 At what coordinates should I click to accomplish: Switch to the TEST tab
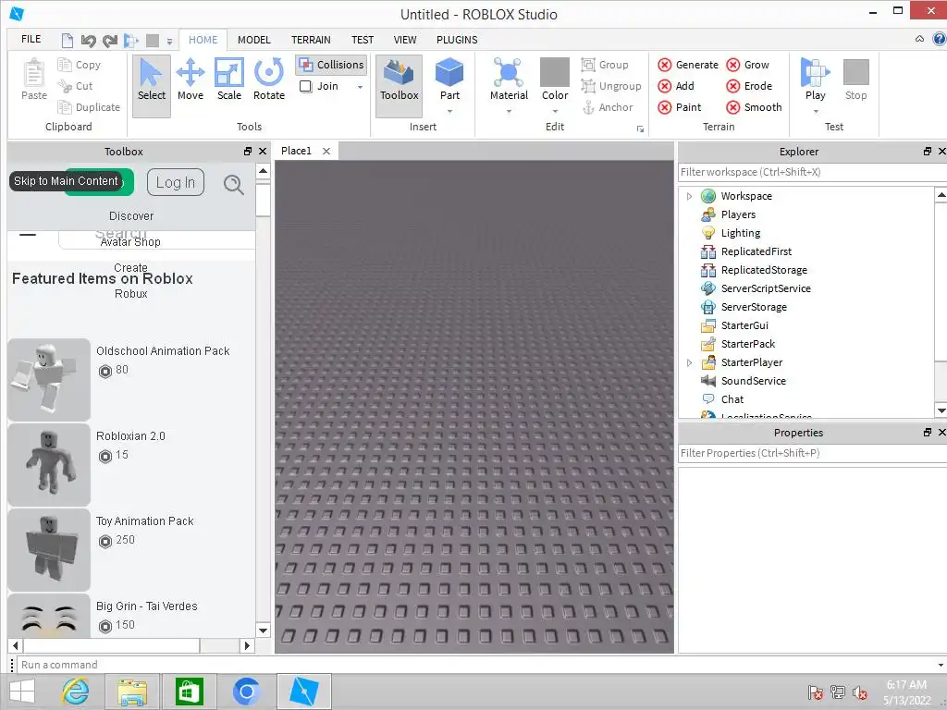coord(363,40)
